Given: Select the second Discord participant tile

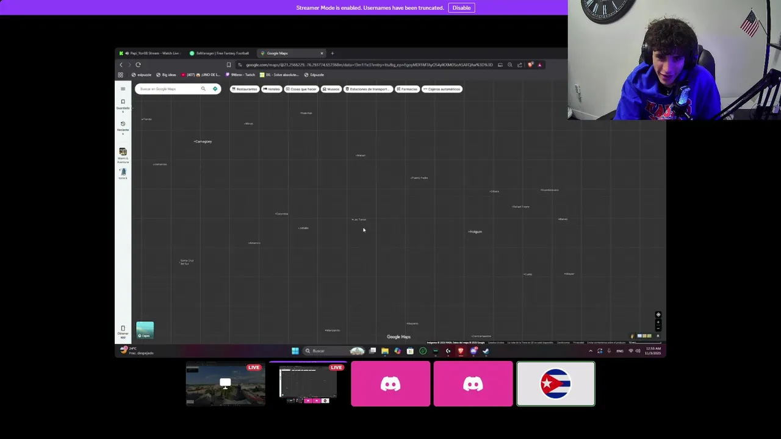Looking at the screenshot, I should coord(473,384).
